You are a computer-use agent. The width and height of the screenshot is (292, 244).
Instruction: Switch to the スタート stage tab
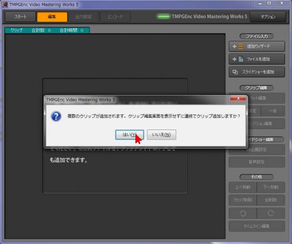pyautogui.click(x=20, y=17)
